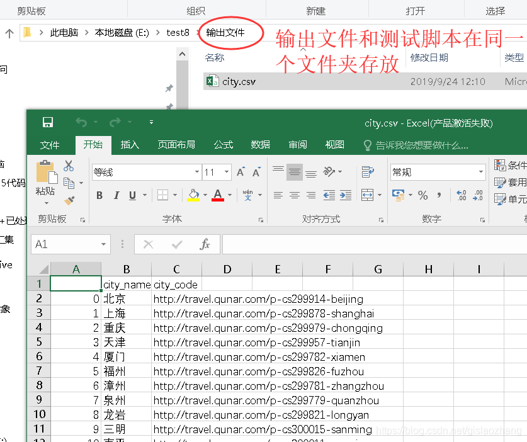This screenshot has height=442, width=527.
Task: Open the 数字 group dialog launcher
Action: pyautogui.click(x=483, y=220)
